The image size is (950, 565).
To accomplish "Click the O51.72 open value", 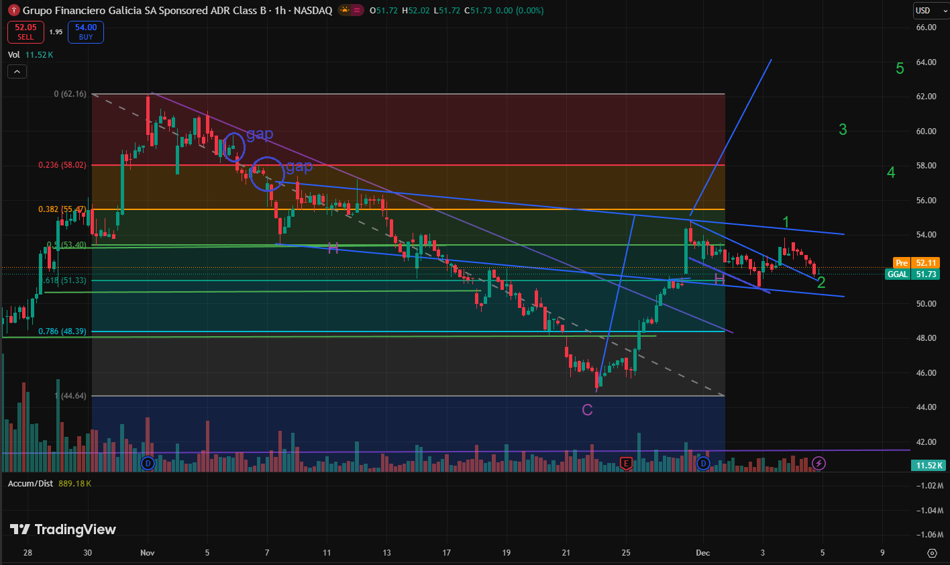I will (x=384, y=11).
